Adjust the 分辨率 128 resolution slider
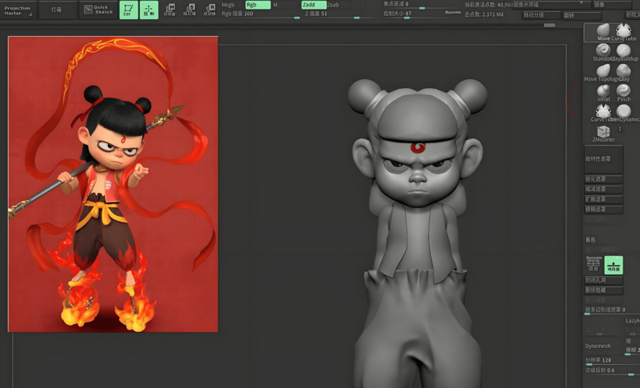Image resolution: width=640 pixels, height=388 pixels. (x=612, y=362)
